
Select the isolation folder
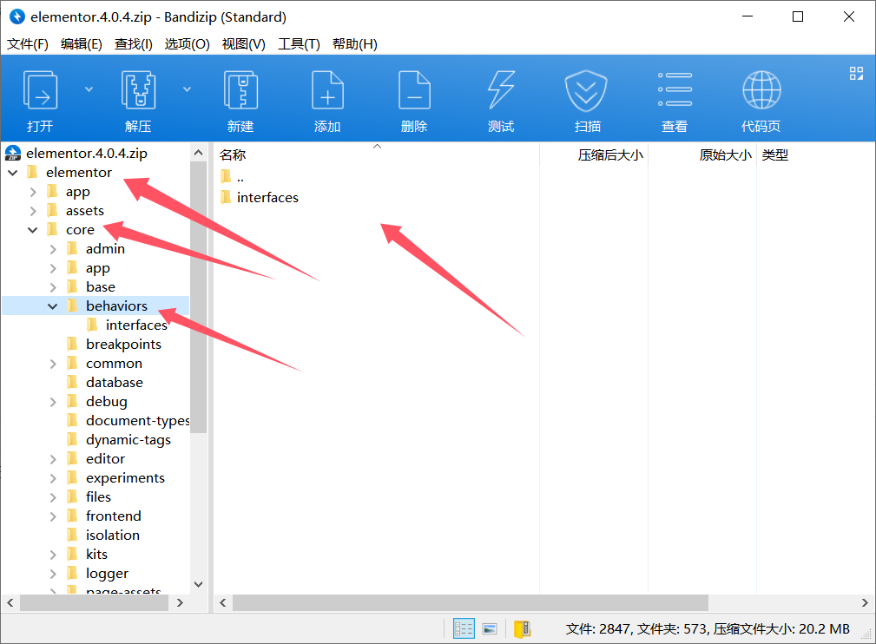[113, 536]
